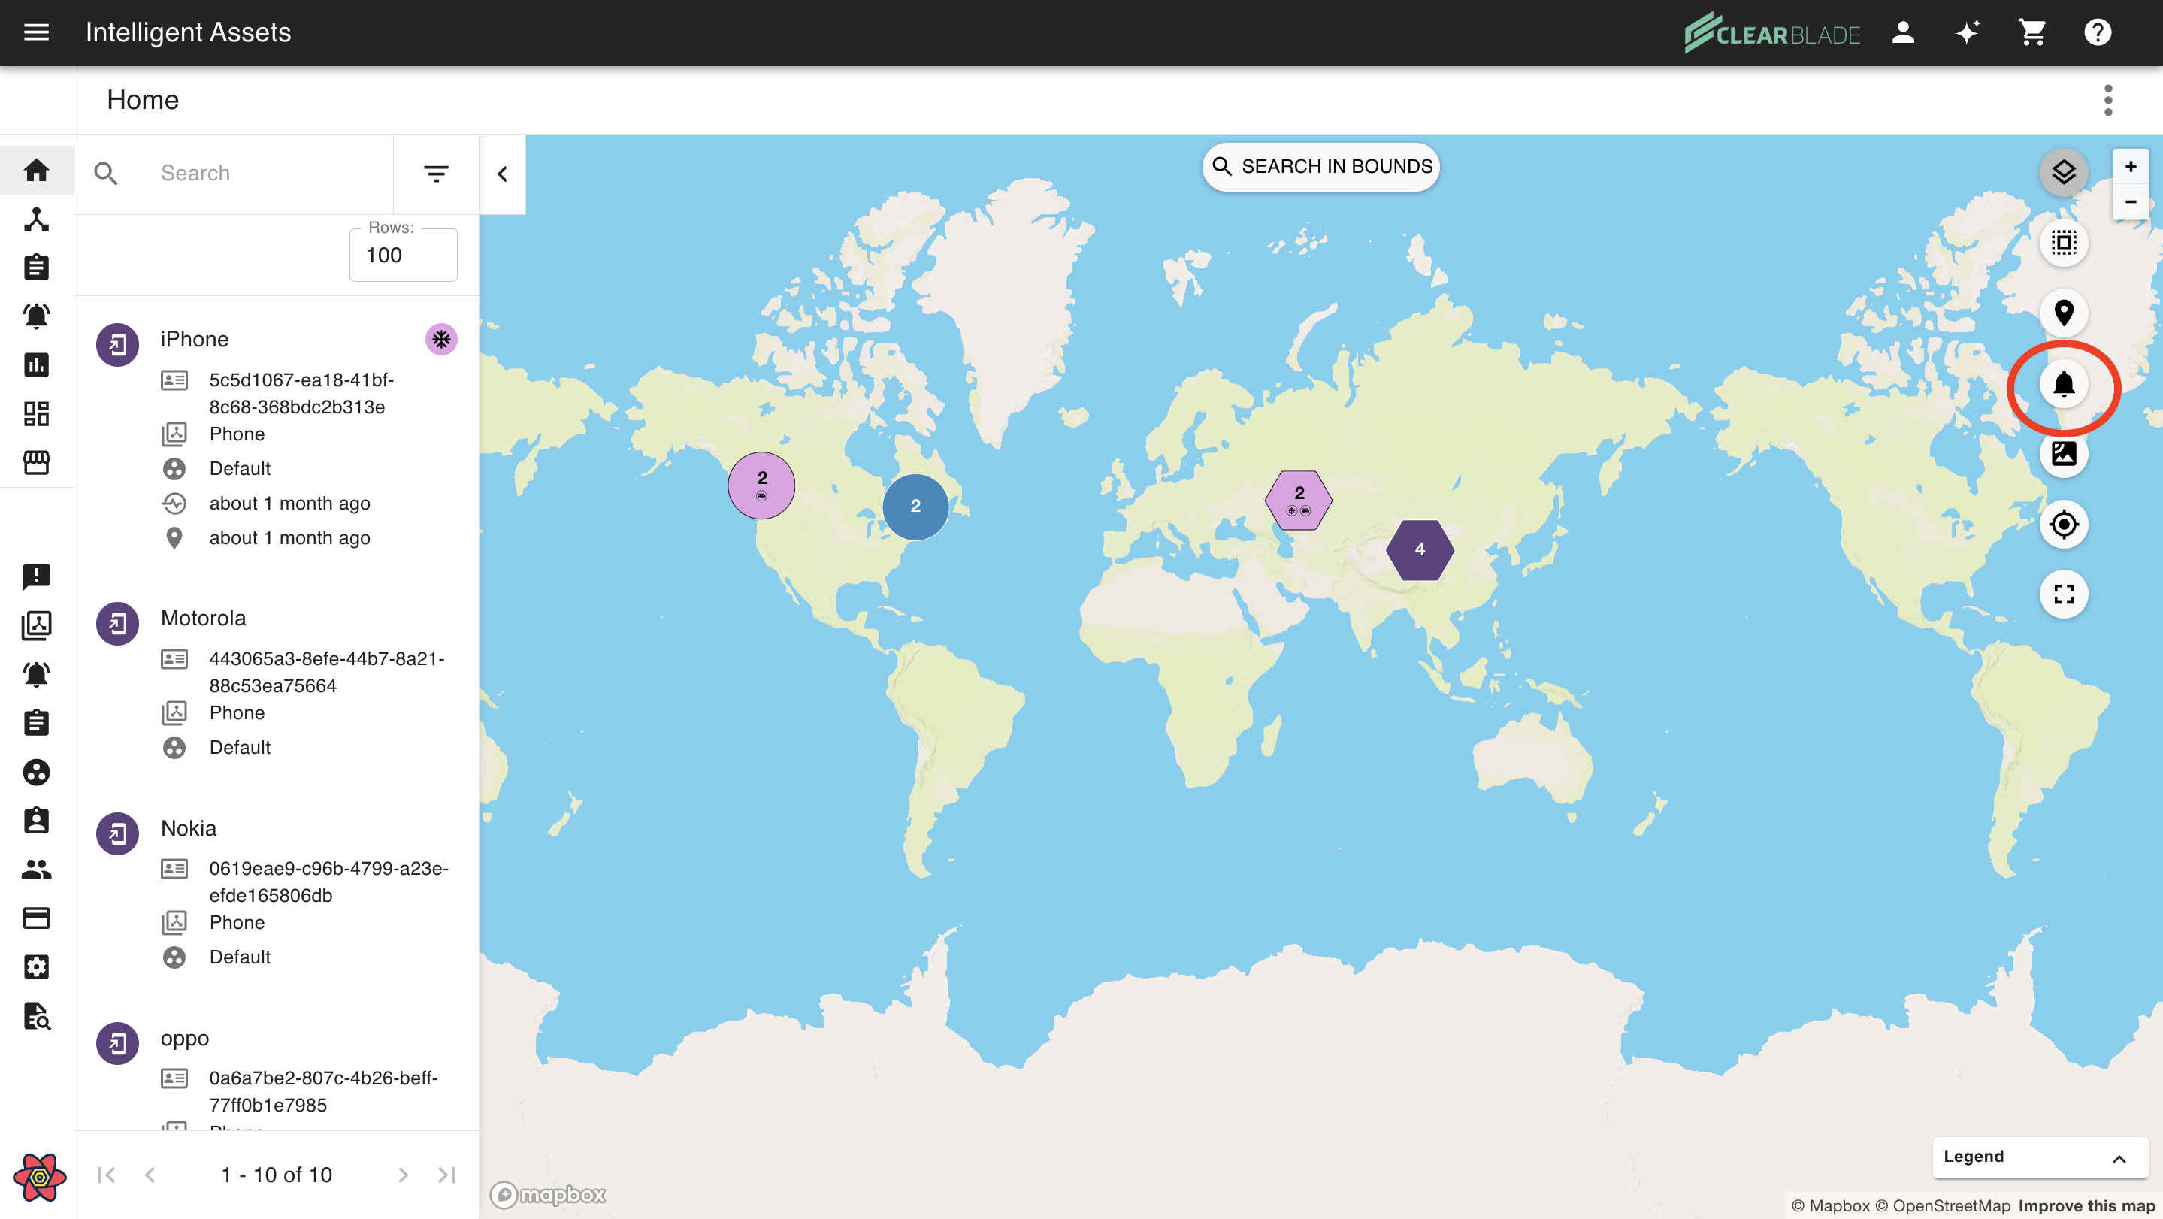Screen dimensions: 2163x1219
Task: Center map on my location
Action: coord(2063,525)
